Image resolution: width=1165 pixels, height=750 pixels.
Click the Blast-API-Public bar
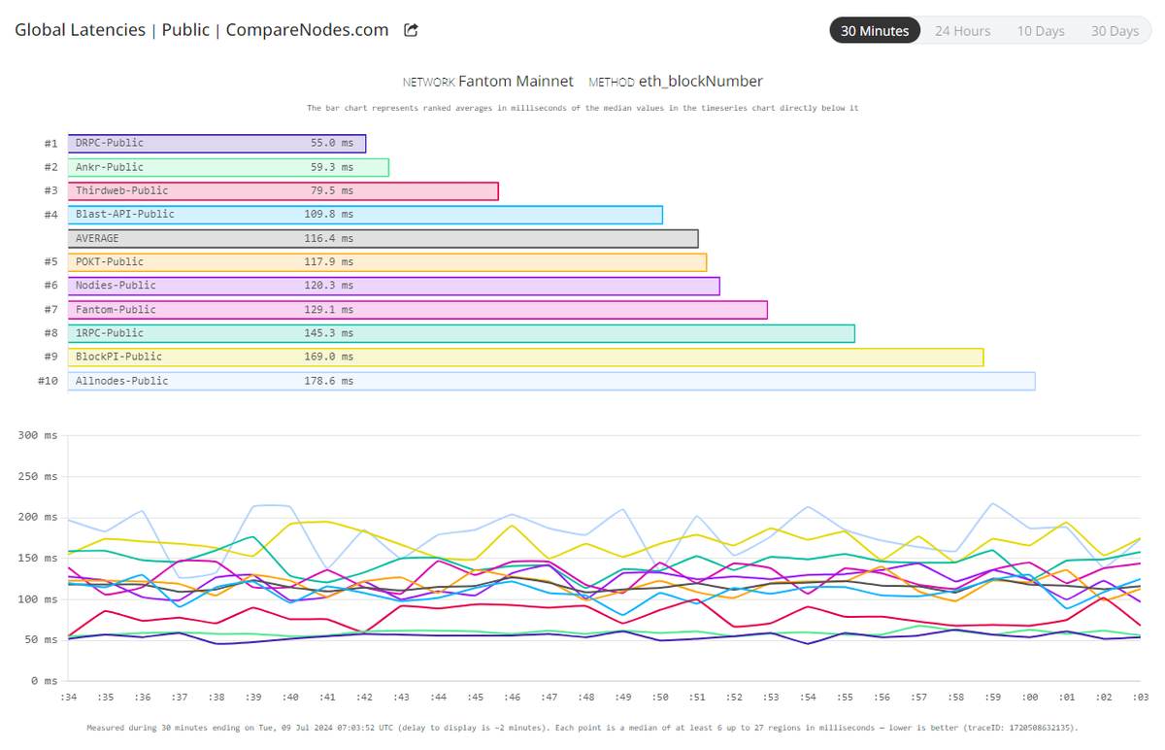tap(365, 215)
